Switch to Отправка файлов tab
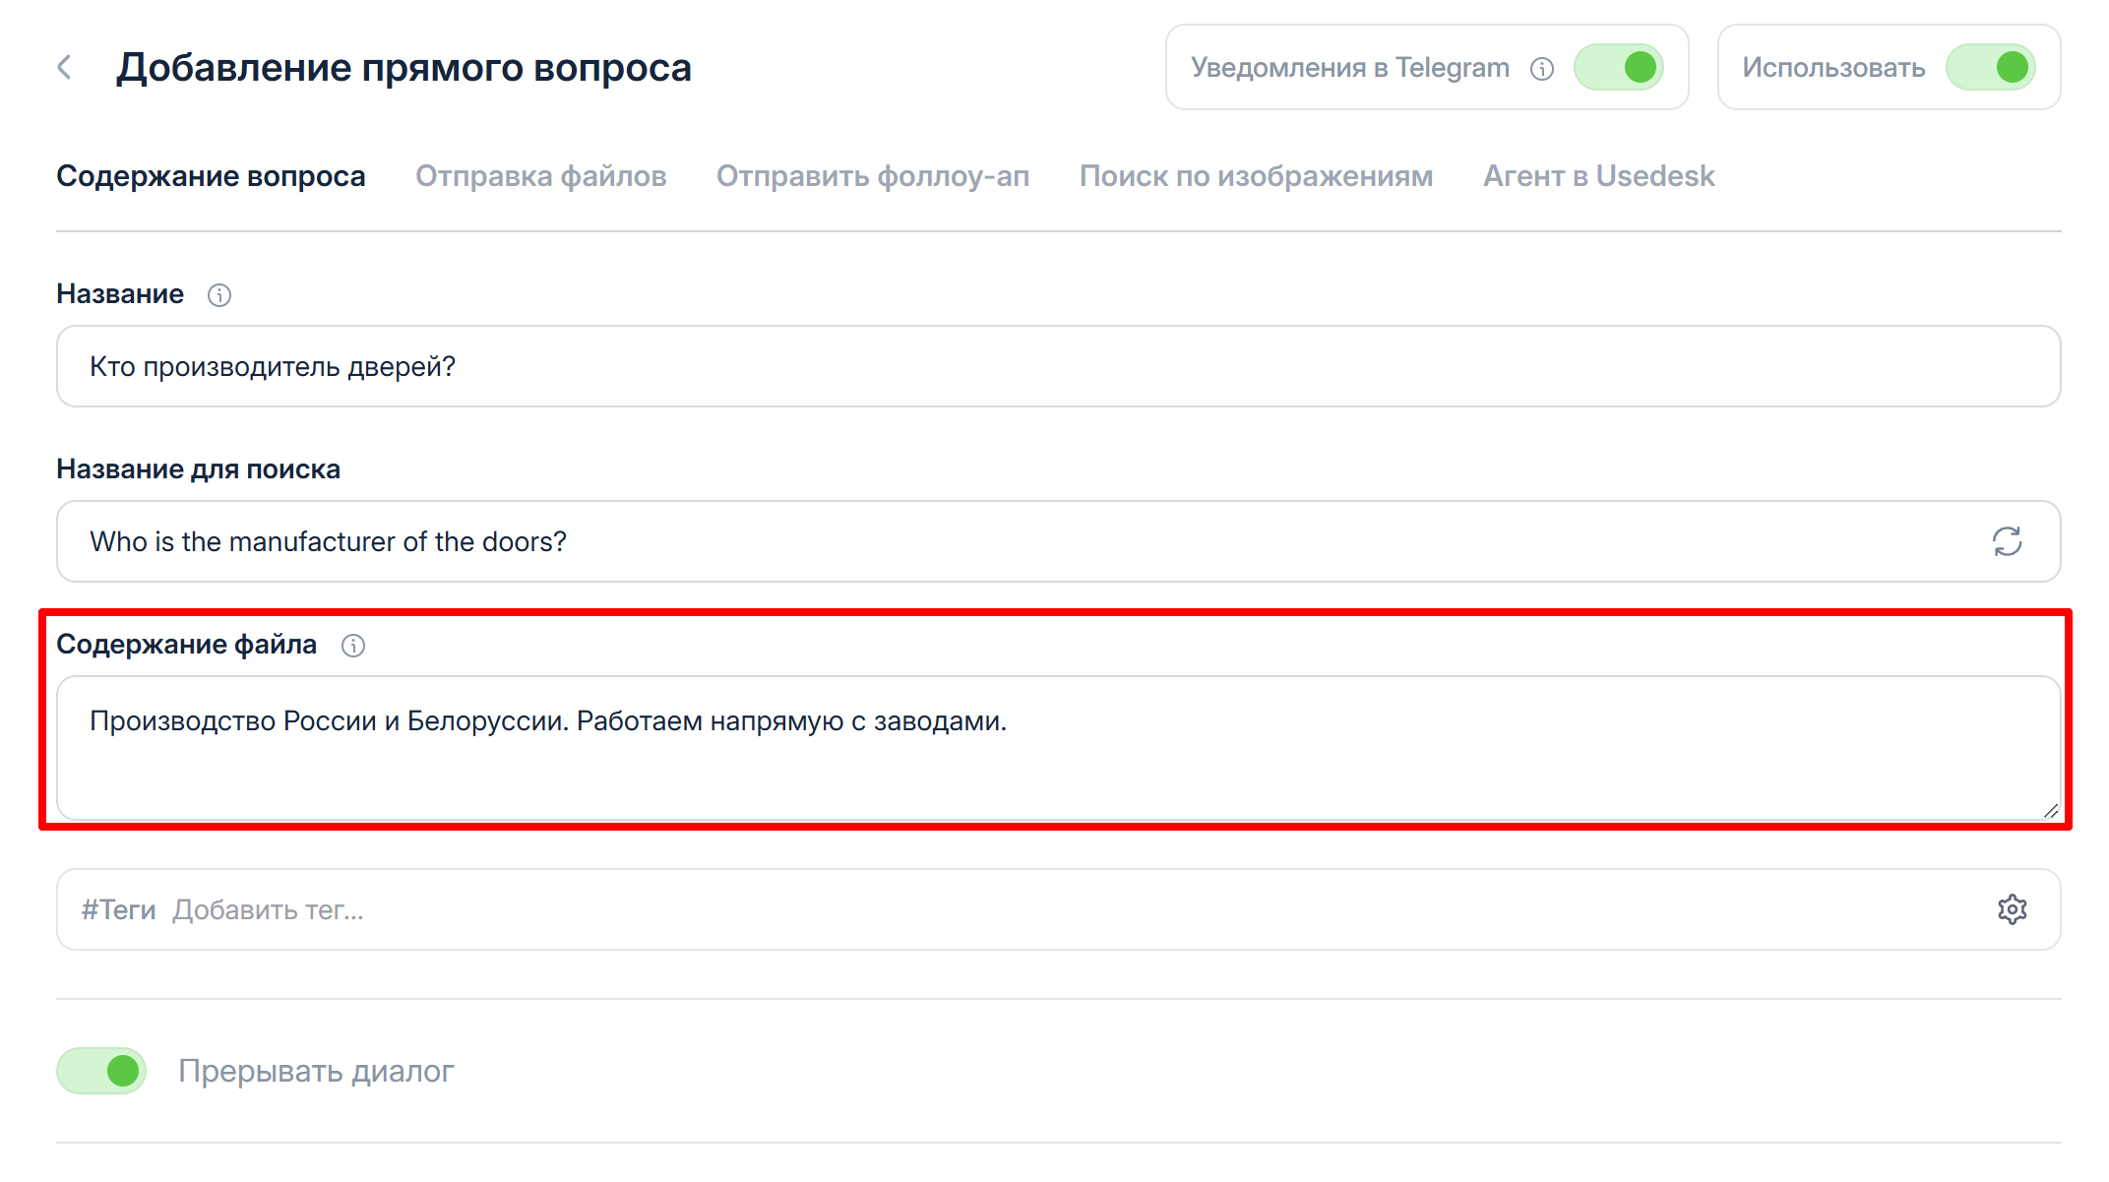The height and width of the screenshot is (1182, 2109). pyautogui.click(x=540, y=176)
